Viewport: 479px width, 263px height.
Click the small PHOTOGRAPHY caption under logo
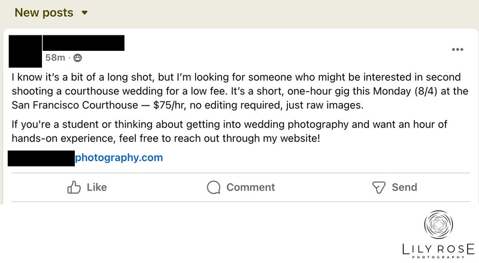tap(438, 257)
